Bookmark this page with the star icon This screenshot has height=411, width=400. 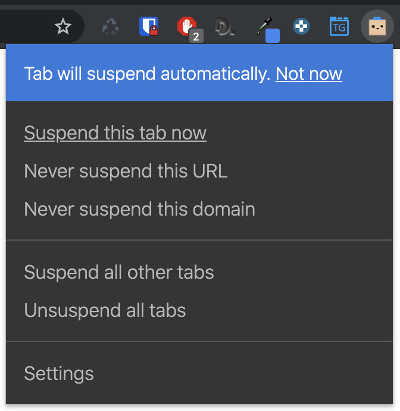[x=63, y=26]
